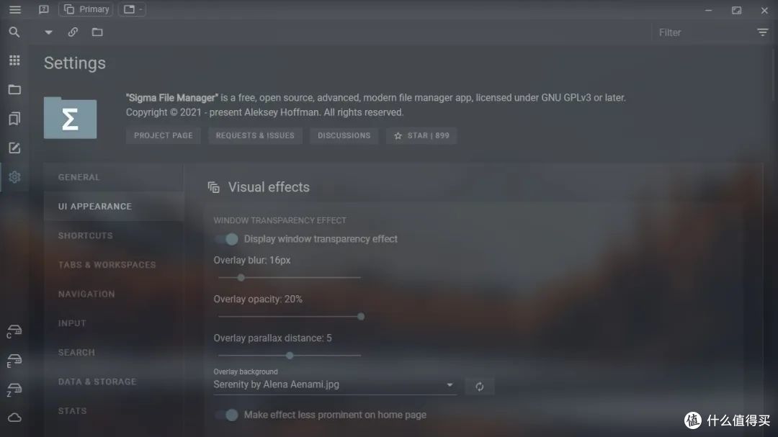This screenshot has height=437, width=778.
Task: Open drive C in the sidebar
Action: (x=14, y=331)
